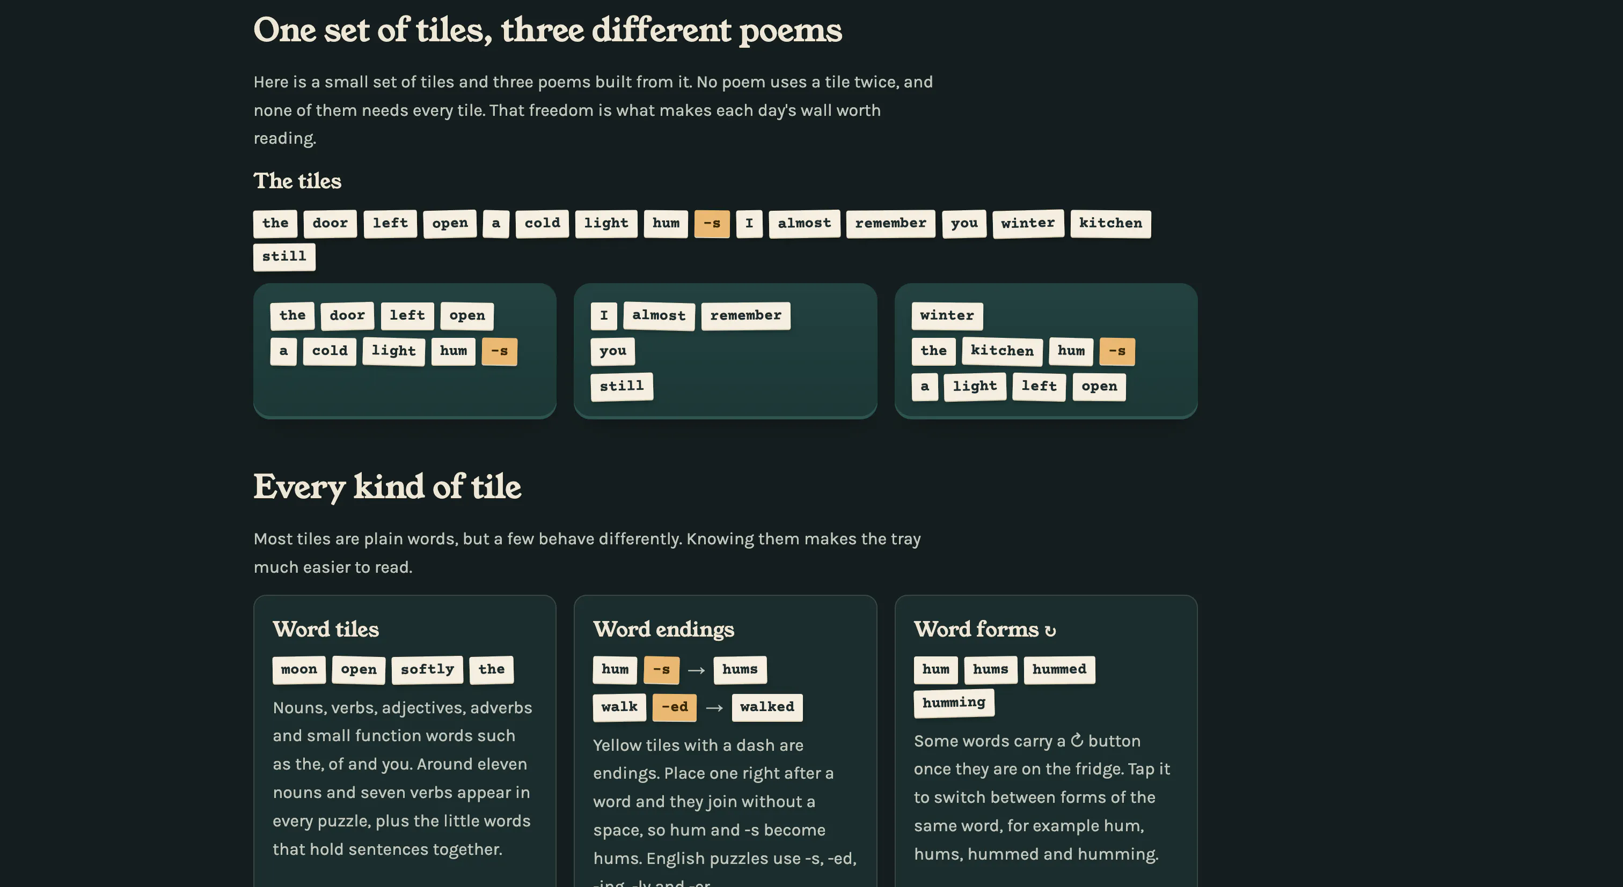Click the cycle icon beside Word forms heading

click(x=1050, y=631)
